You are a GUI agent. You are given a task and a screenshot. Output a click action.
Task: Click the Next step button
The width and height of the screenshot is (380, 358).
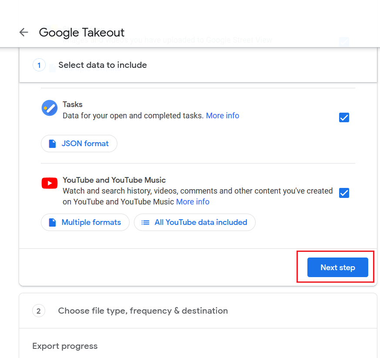(337, 268)
